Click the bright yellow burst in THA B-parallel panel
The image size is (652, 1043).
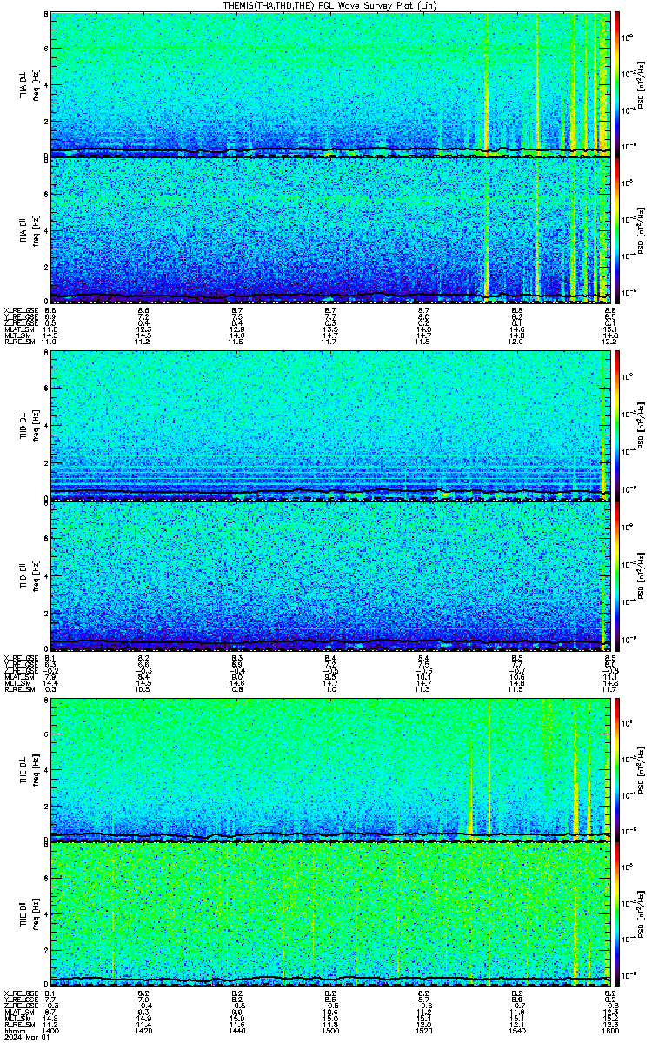pos(486,230)
